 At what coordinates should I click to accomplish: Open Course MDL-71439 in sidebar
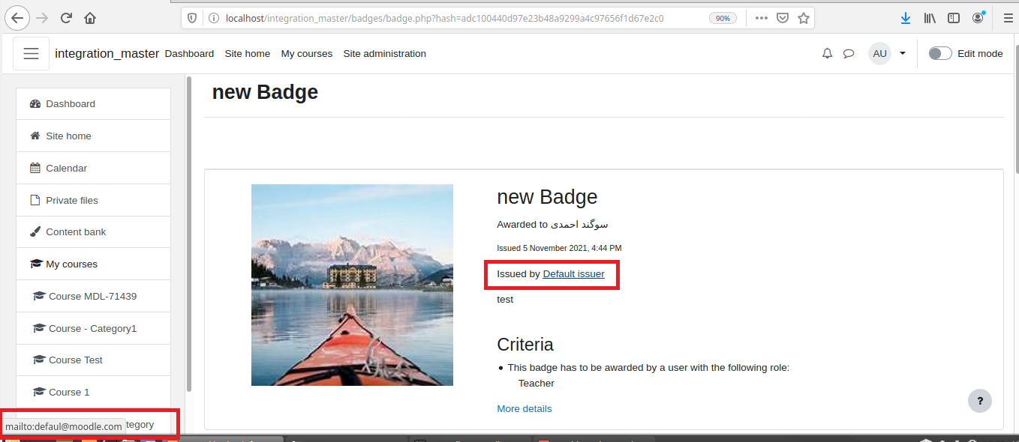tap(94, 297)
